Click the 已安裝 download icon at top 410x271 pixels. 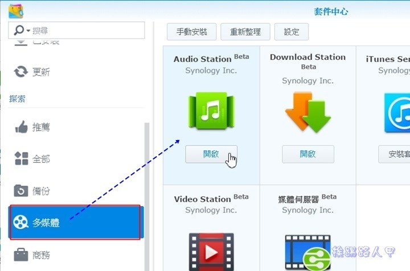[21, 43]
